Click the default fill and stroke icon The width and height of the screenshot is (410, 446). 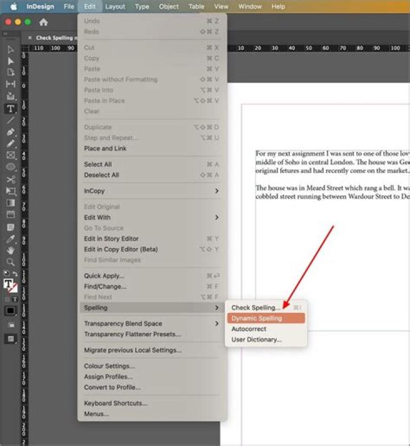[6, 274]
